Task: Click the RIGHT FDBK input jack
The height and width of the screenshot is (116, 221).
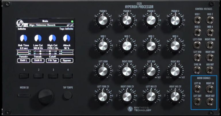Action: click(210, 45)
